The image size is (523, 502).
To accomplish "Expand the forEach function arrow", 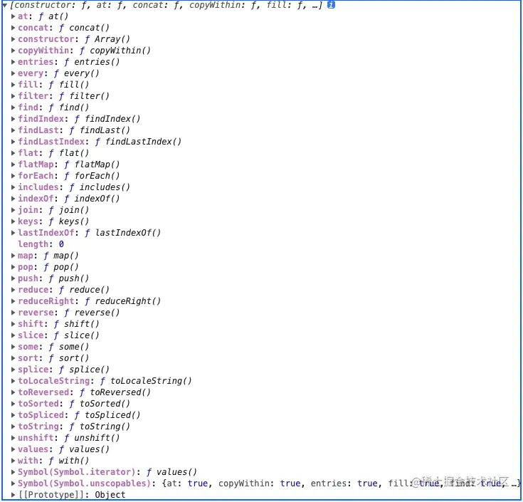I will 13,176.
